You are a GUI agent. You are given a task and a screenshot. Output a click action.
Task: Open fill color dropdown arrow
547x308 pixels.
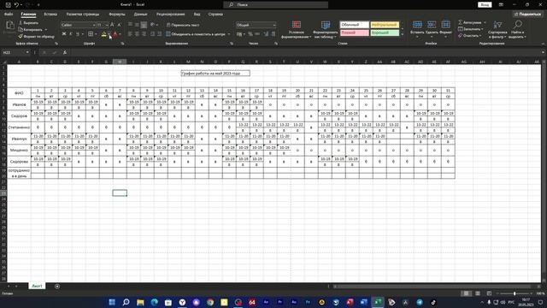point(109,34)
